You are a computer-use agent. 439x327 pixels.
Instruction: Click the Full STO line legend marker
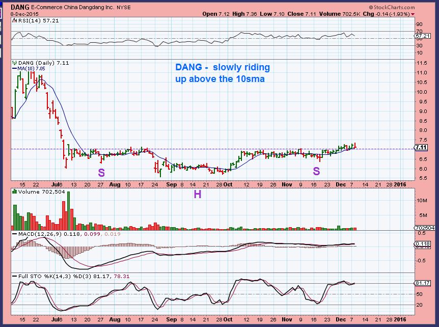(14, 277)
